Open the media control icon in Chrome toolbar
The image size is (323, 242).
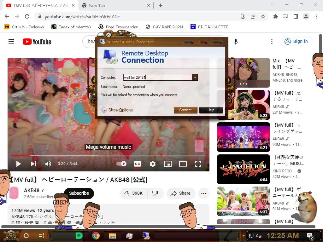(285, 16)
